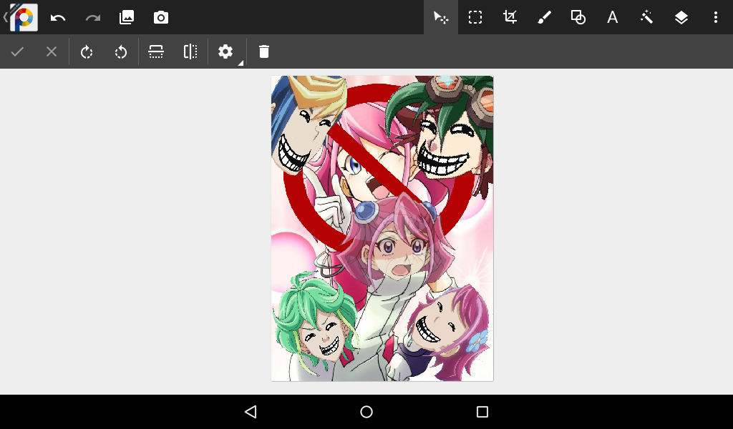The image size is (733, 429).
Task: Tap the PhotoSuite app logo
Action: 24,17
